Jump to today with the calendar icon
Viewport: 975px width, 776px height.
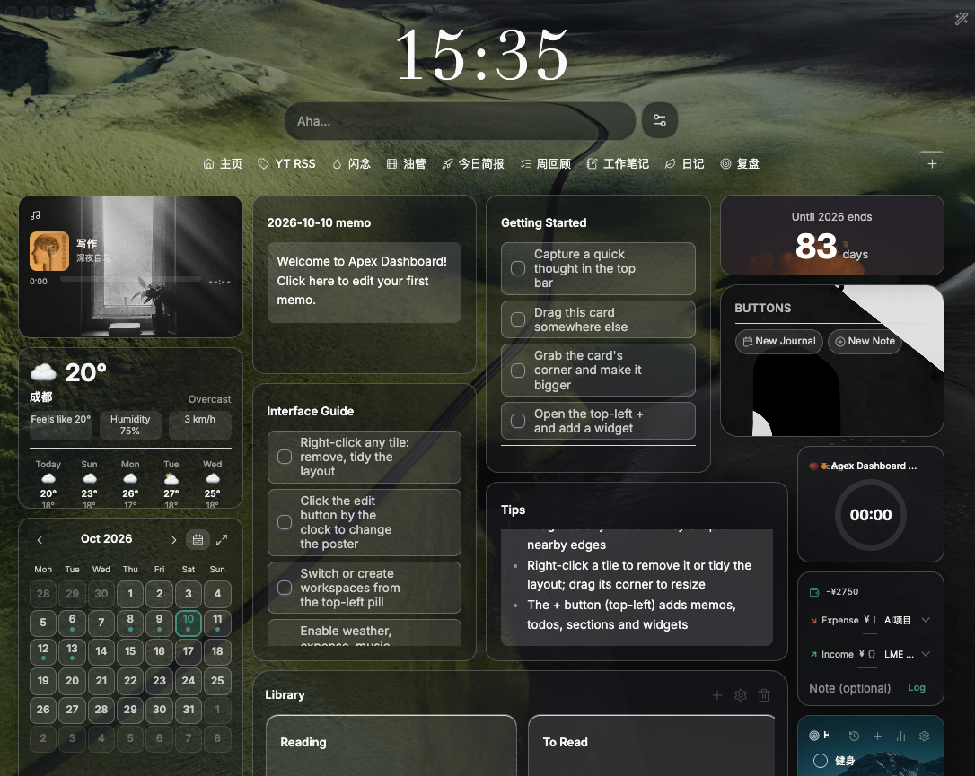point(198,540)
